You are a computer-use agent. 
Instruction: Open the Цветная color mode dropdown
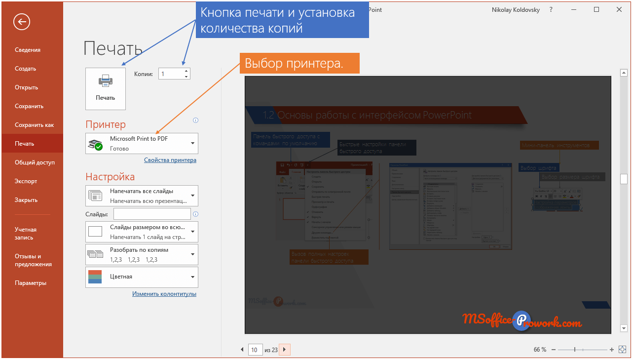pyautogui.click(x=142, y=277)
